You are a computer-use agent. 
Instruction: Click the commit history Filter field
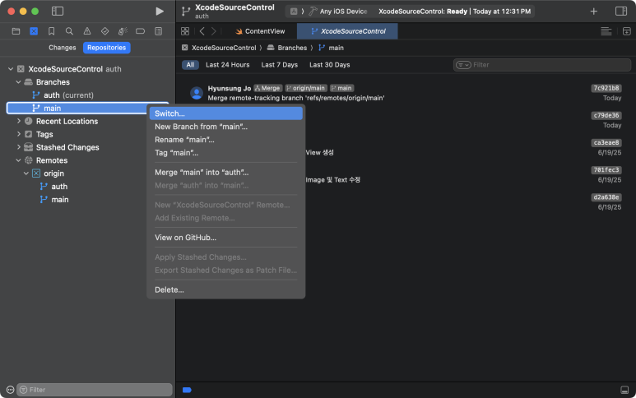pyautogui.click(x=542, y=65)
